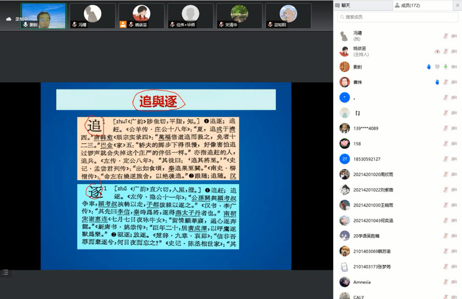The width and height of the screenshot is (462, 299).
Task: Select 劉釗's video thumbnail in top strip
Action: click(x=43, y=16)
